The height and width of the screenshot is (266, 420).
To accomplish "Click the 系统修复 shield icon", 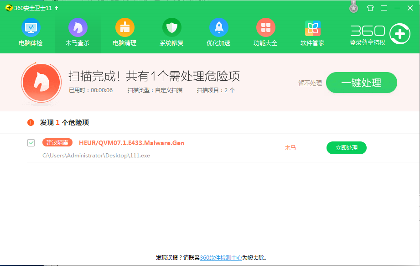I will coord(171,28).
